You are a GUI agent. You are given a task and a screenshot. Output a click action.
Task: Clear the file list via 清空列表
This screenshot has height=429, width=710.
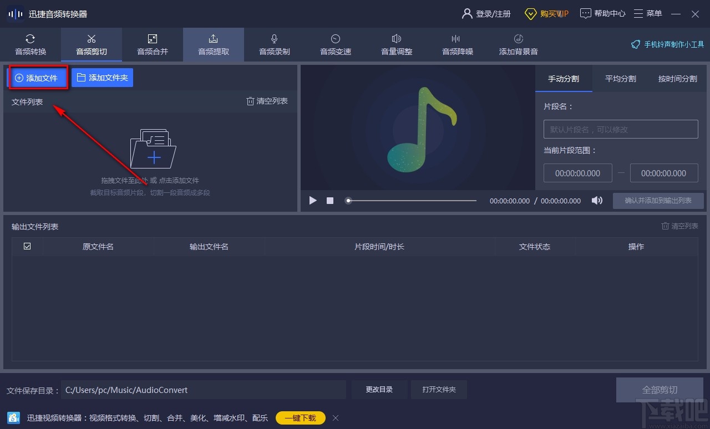pos(267,101)
